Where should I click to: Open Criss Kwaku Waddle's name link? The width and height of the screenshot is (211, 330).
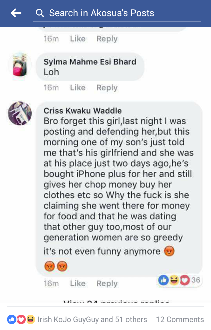click(83, 111)
